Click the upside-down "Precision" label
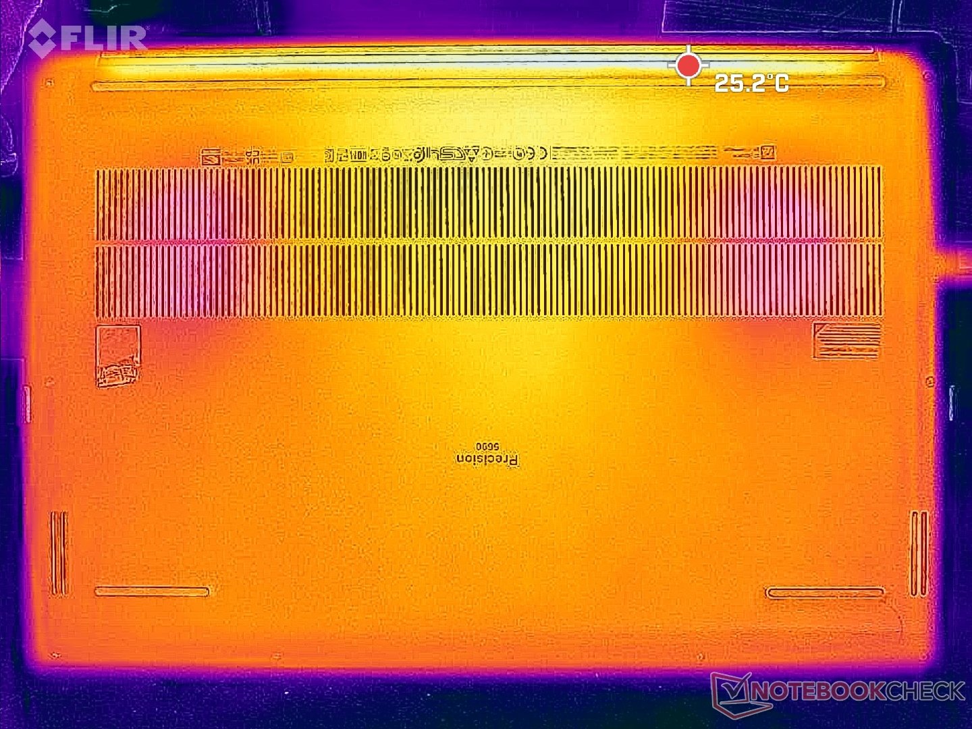 pyautogui.click(x=487, y=460)
